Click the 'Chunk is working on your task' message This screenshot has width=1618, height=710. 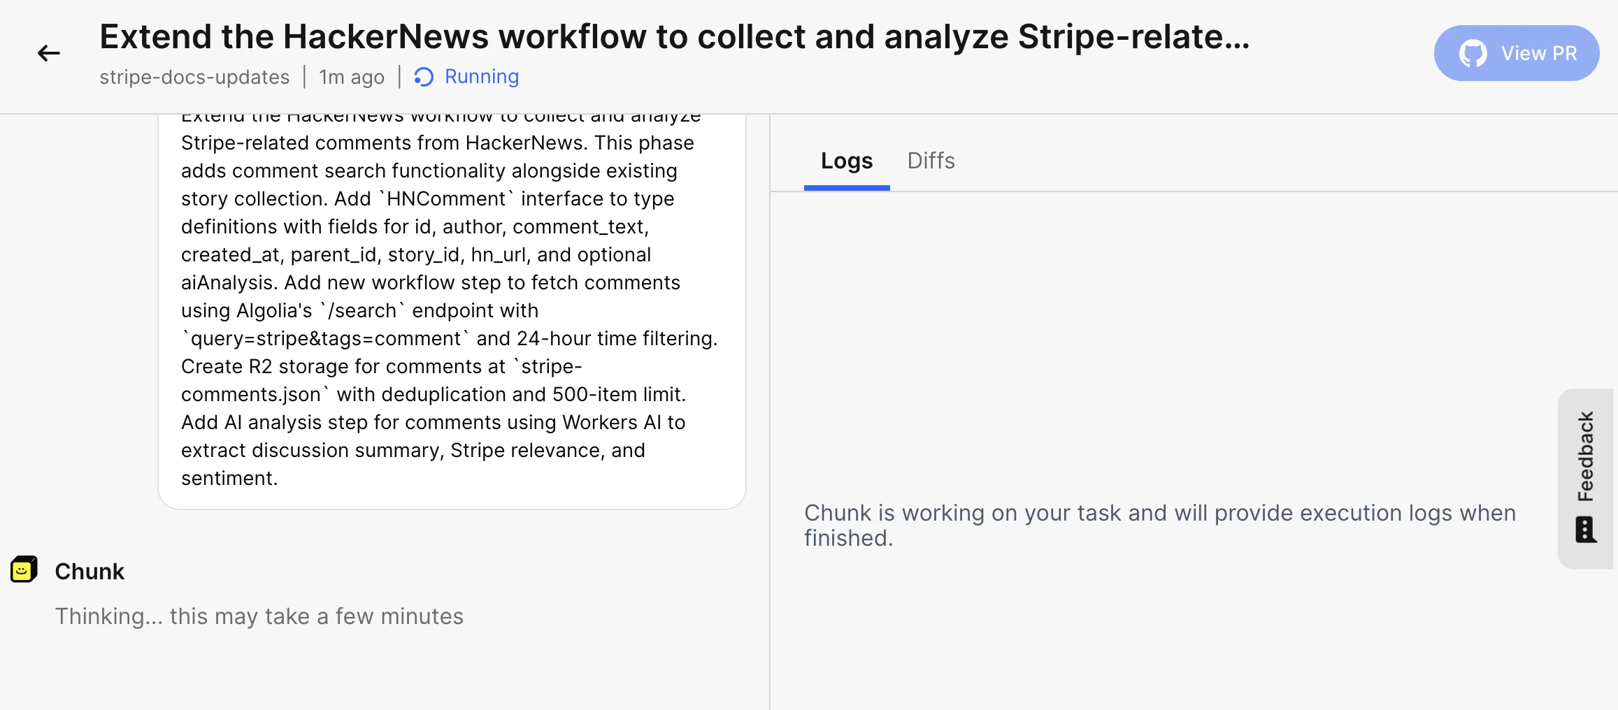point(1160,526)
